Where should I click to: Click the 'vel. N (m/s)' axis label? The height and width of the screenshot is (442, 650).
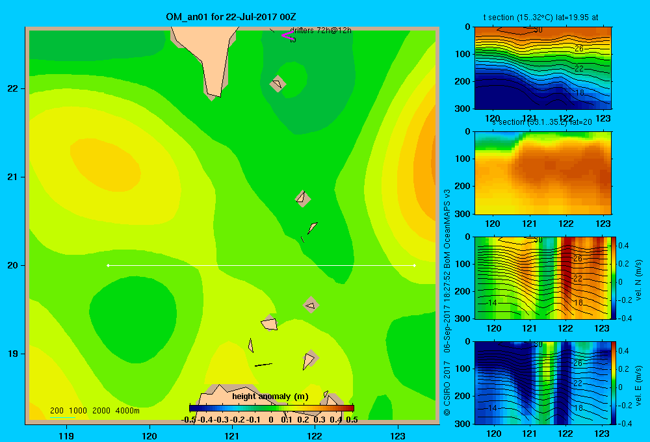click(639, 280)
